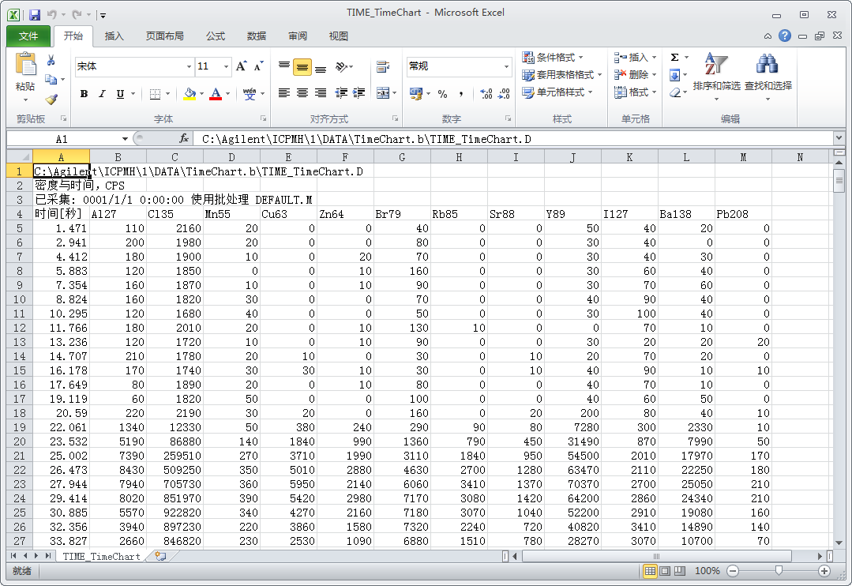Apply comma style number format

click(x=461, y=93)
